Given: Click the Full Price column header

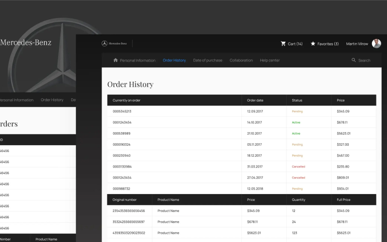Looking at the screenshot, I should tap(343, 200).
